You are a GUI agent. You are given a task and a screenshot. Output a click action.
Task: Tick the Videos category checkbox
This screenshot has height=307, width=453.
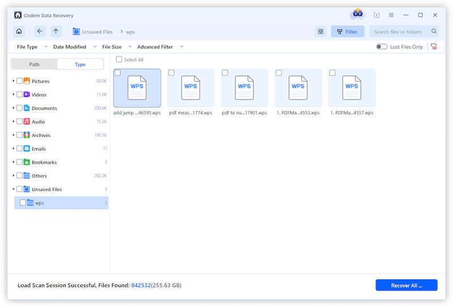(x=19, y=94)
